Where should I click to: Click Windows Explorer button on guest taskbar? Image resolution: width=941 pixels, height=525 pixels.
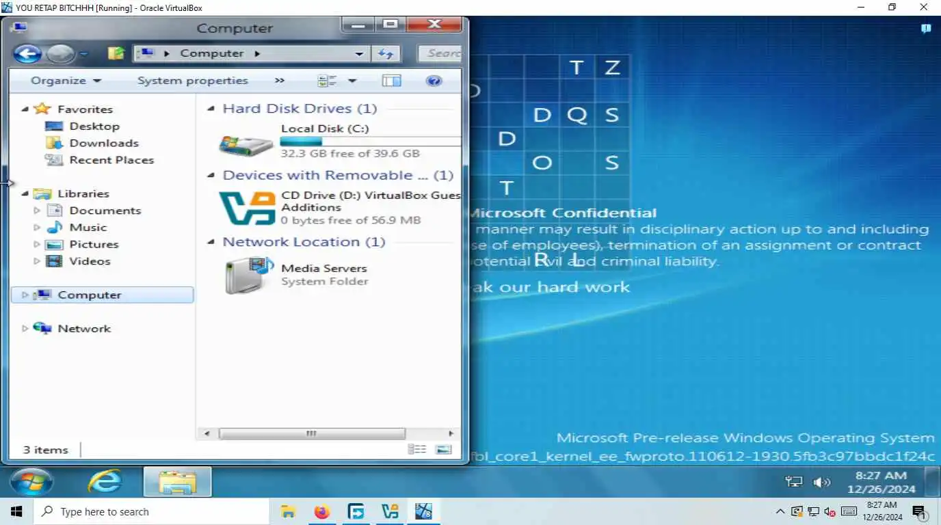coord(177,482)
